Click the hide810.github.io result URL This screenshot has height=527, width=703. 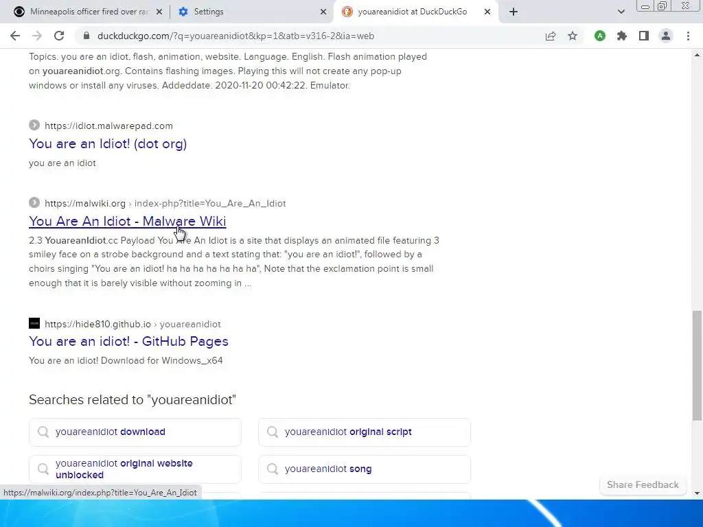(132, 324)
